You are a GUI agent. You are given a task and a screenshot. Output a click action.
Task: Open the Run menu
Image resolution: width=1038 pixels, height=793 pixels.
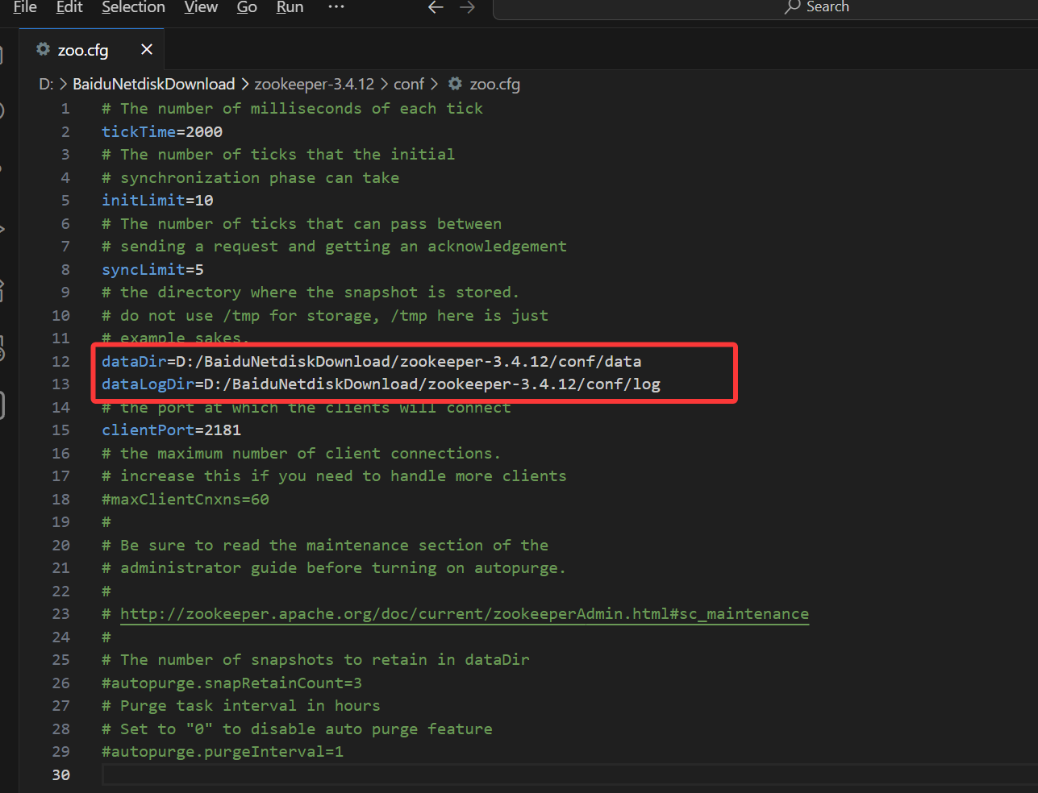[290, 7]
